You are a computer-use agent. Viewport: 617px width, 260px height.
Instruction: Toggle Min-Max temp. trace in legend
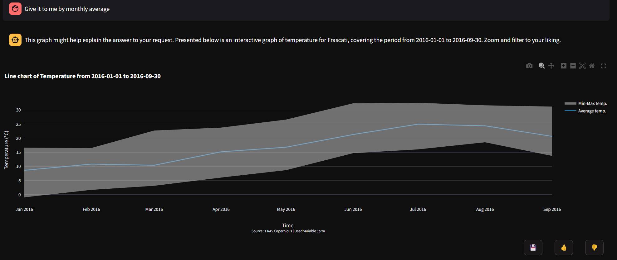[x=592, y=103]
